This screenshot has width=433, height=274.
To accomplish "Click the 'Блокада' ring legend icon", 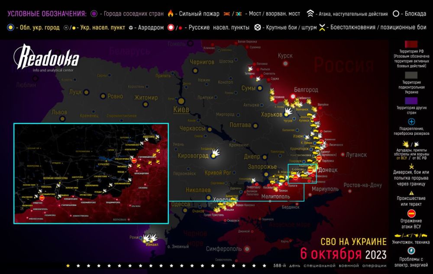I will (396, 13).
